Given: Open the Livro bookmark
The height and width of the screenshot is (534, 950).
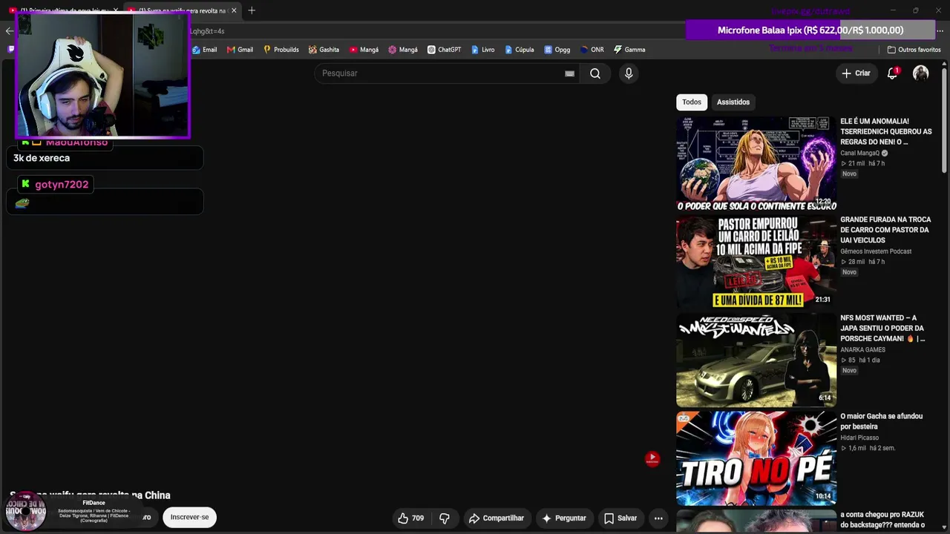Looking at the screenshot, I should point(482,50).
